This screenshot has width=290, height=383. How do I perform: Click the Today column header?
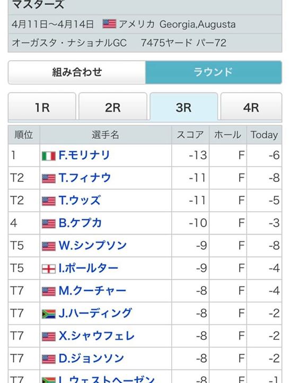tap(264, 135)
